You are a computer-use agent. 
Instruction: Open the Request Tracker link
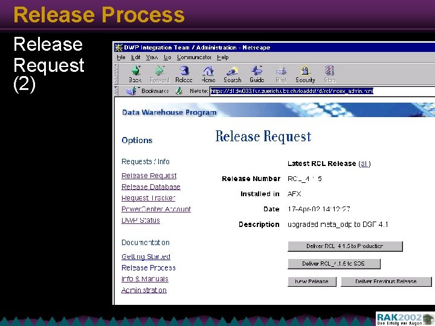coord(149,198)
